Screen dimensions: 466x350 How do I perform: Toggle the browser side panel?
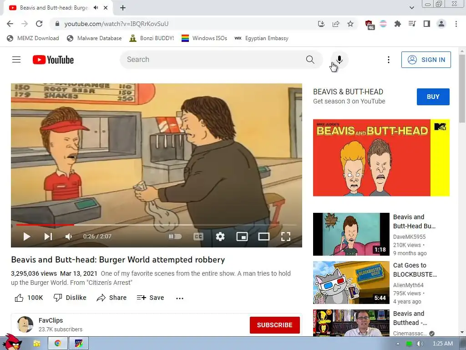point(427,24)
